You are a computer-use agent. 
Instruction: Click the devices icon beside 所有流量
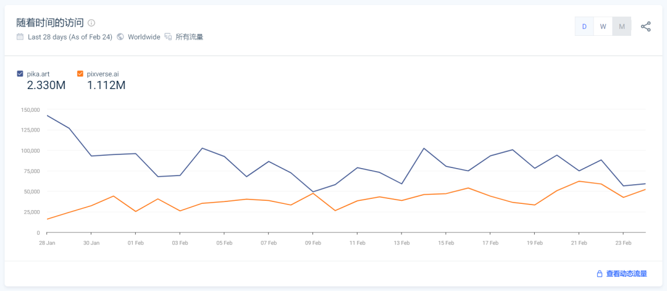pos(168,36)
